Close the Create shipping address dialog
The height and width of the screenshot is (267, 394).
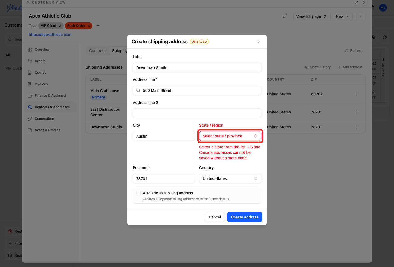click(259, 42)
